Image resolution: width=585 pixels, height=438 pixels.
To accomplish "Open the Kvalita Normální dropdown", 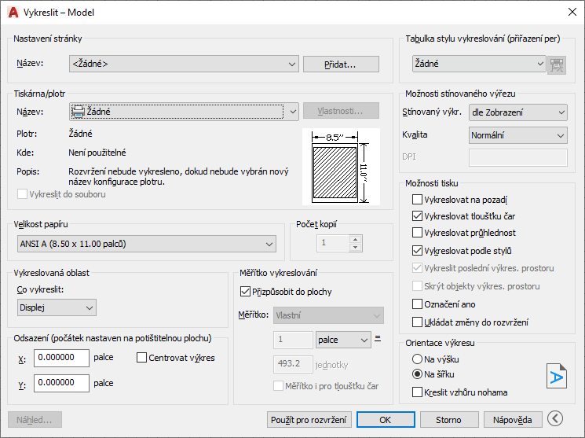I will (517, 135).
